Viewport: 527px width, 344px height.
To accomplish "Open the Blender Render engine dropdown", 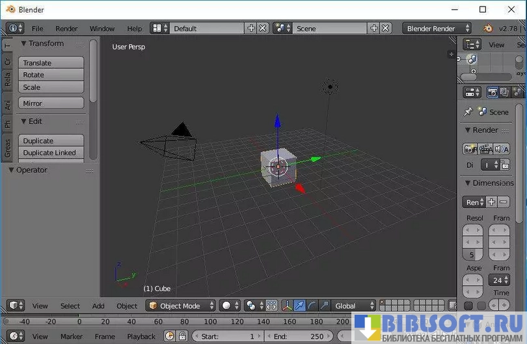I will (x=437, y=29).
